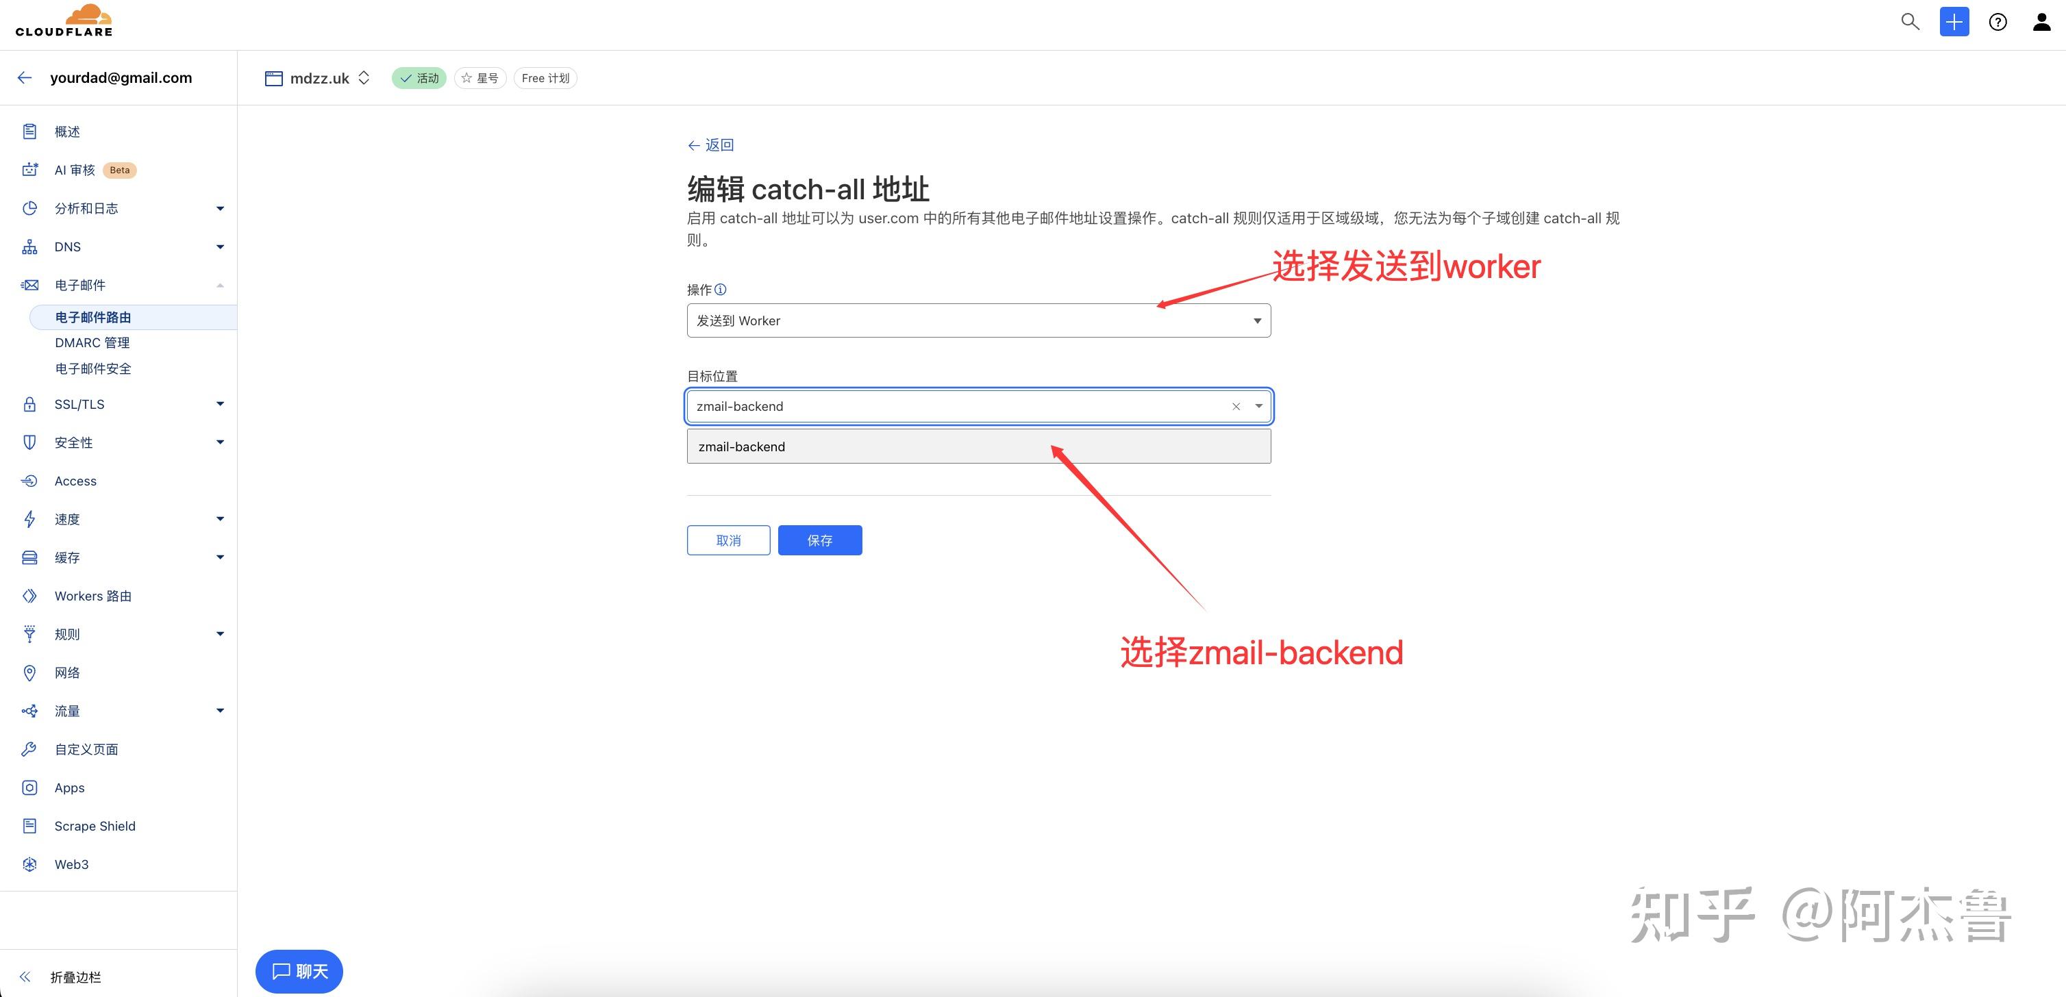
Task: Select the DNS sidebar icon
Action: pos(29,247)
